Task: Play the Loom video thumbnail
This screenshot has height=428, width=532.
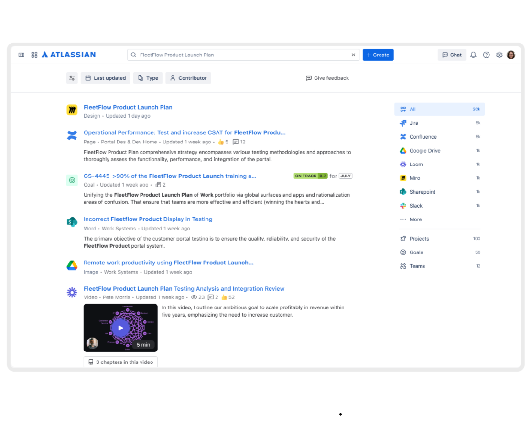Action: [120, 328]
